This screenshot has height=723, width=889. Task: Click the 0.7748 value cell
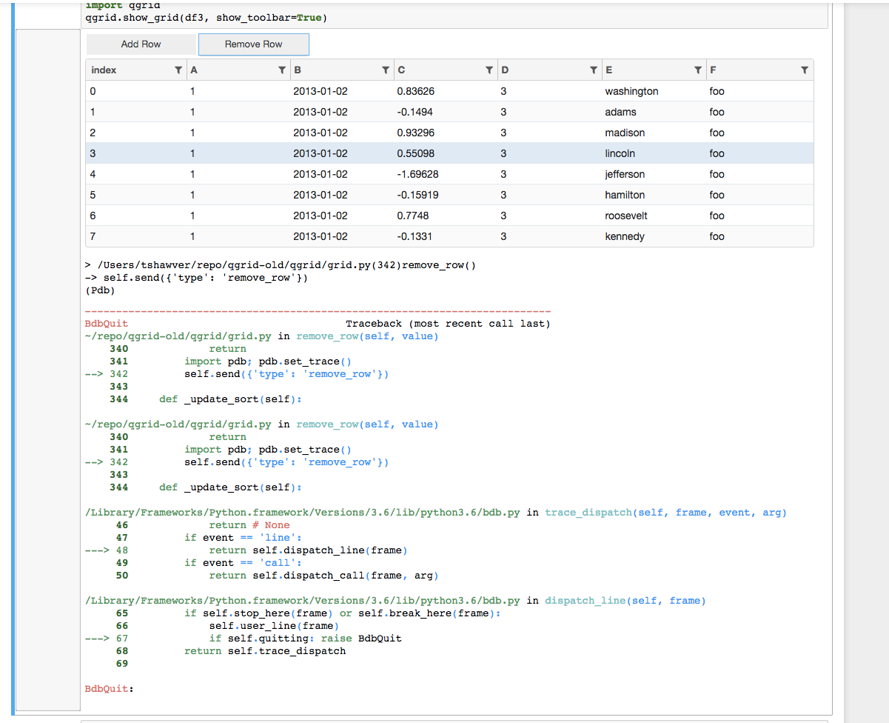point(413,216)
